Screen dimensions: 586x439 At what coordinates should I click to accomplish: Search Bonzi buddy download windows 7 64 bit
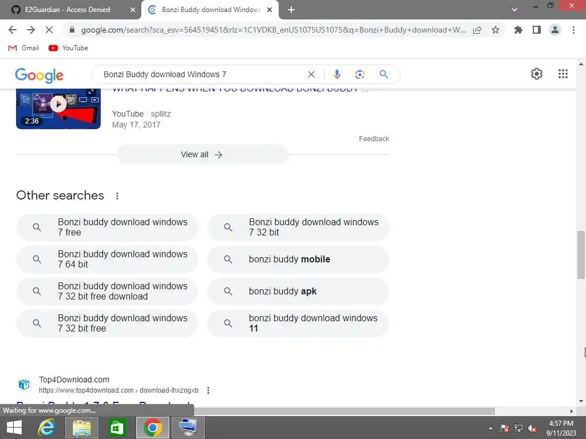tap(107, 259)
